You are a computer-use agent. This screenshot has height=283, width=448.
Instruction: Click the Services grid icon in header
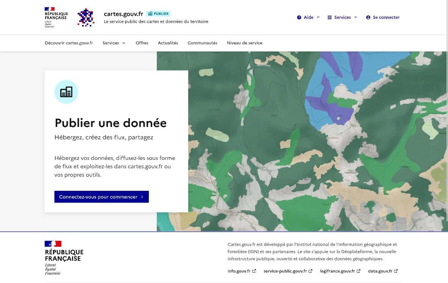[x=329, y=17]
